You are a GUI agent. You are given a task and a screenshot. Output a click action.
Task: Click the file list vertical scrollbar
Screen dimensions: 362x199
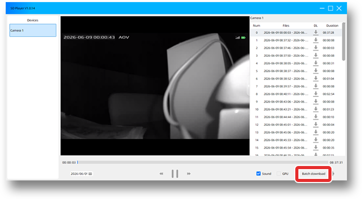click(x=343, y=41)
